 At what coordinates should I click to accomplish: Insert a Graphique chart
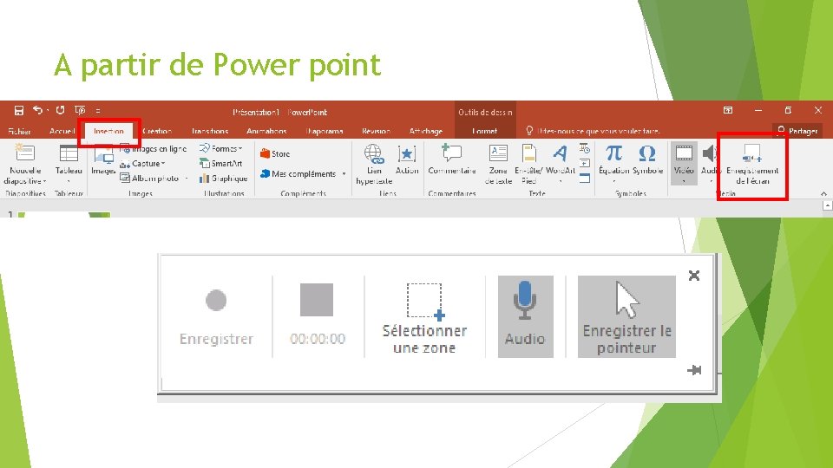(x=224, y=179)
